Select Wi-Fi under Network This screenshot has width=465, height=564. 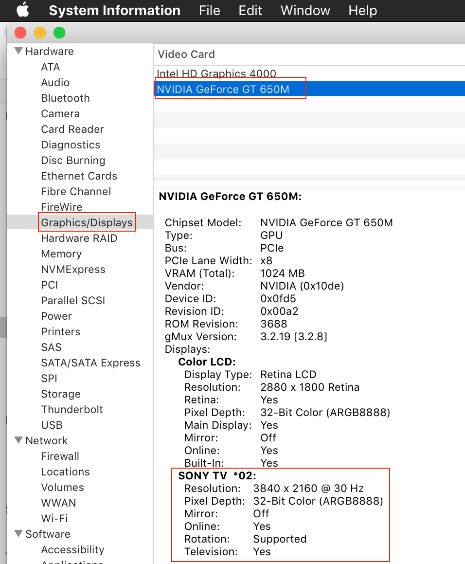click(54, 518)
